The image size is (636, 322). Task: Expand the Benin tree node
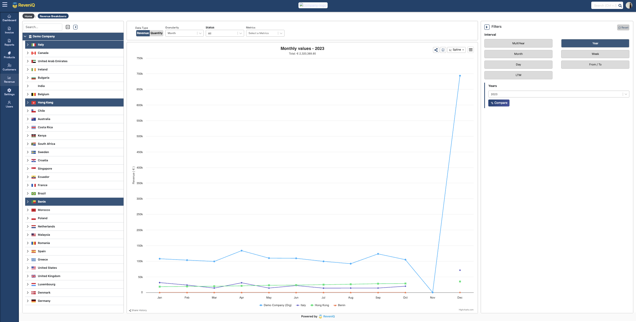coord(28,202)
